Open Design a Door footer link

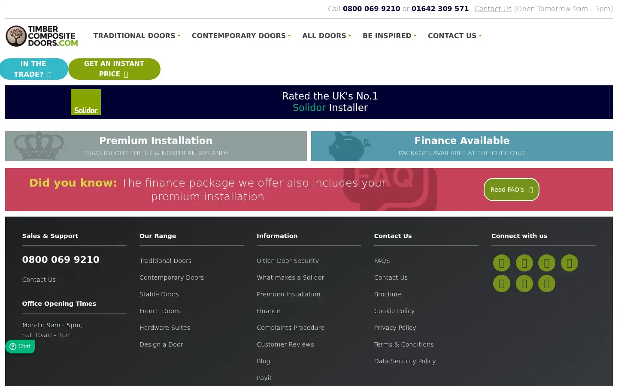[161, 344]
